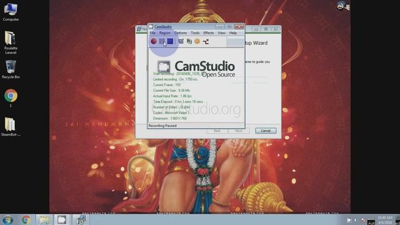Stop recording with the blue square icon
The width and height of the screenshot is (400, 225).
click(x=171, y=41)
